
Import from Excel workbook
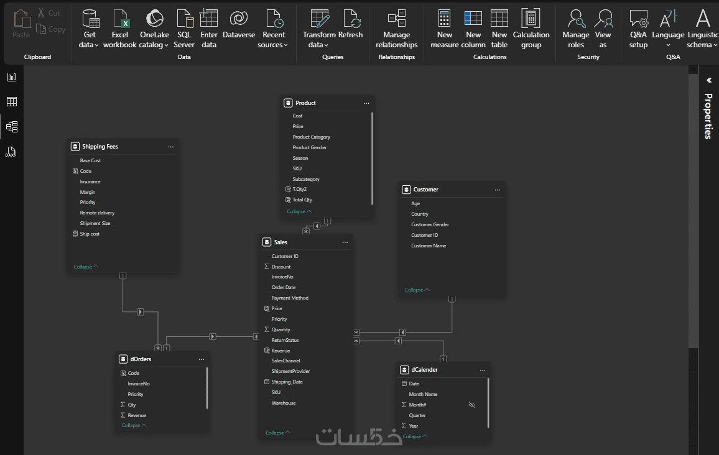[x=119, y=29]
